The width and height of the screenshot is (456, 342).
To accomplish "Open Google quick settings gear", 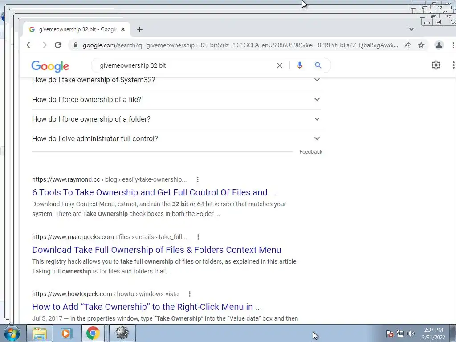I will click(x=436, y=65).
